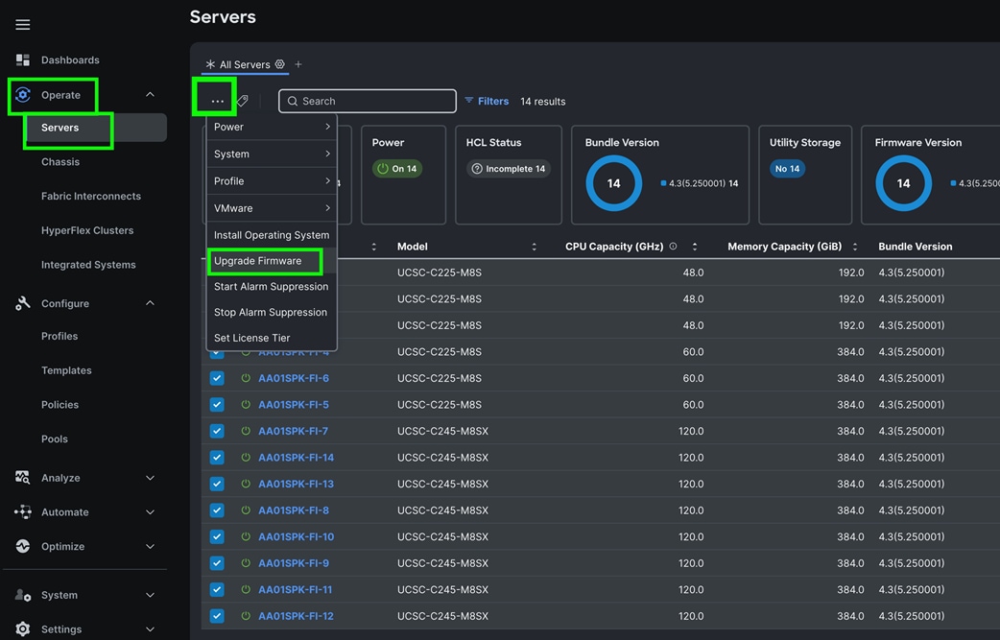Screen dimensions: 1000x640
Task: Click the Dashboards icon in sidebar
Action: (x=23, y=59)
